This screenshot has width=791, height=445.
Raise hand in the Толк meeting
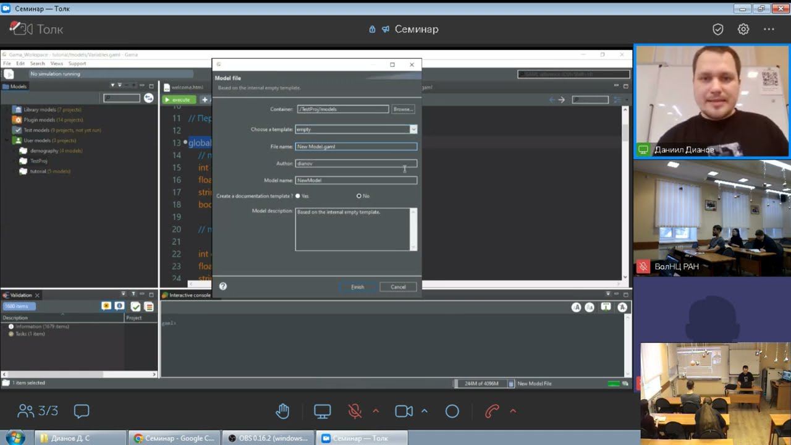(282, 411)
